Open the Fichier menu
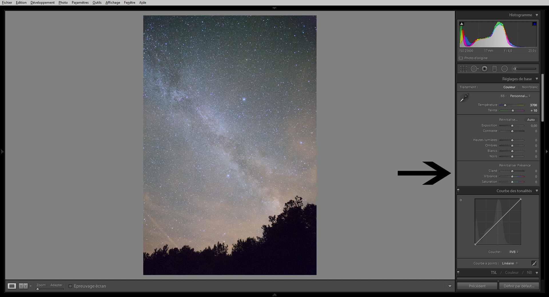Viewport: 549px width, 297px height. point(7,3)
